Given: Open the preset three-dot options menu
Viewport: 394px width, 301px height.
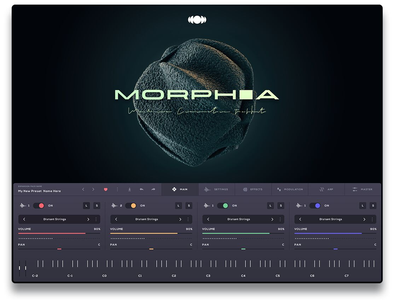Looking at the screenshot, I should [117, 189].
